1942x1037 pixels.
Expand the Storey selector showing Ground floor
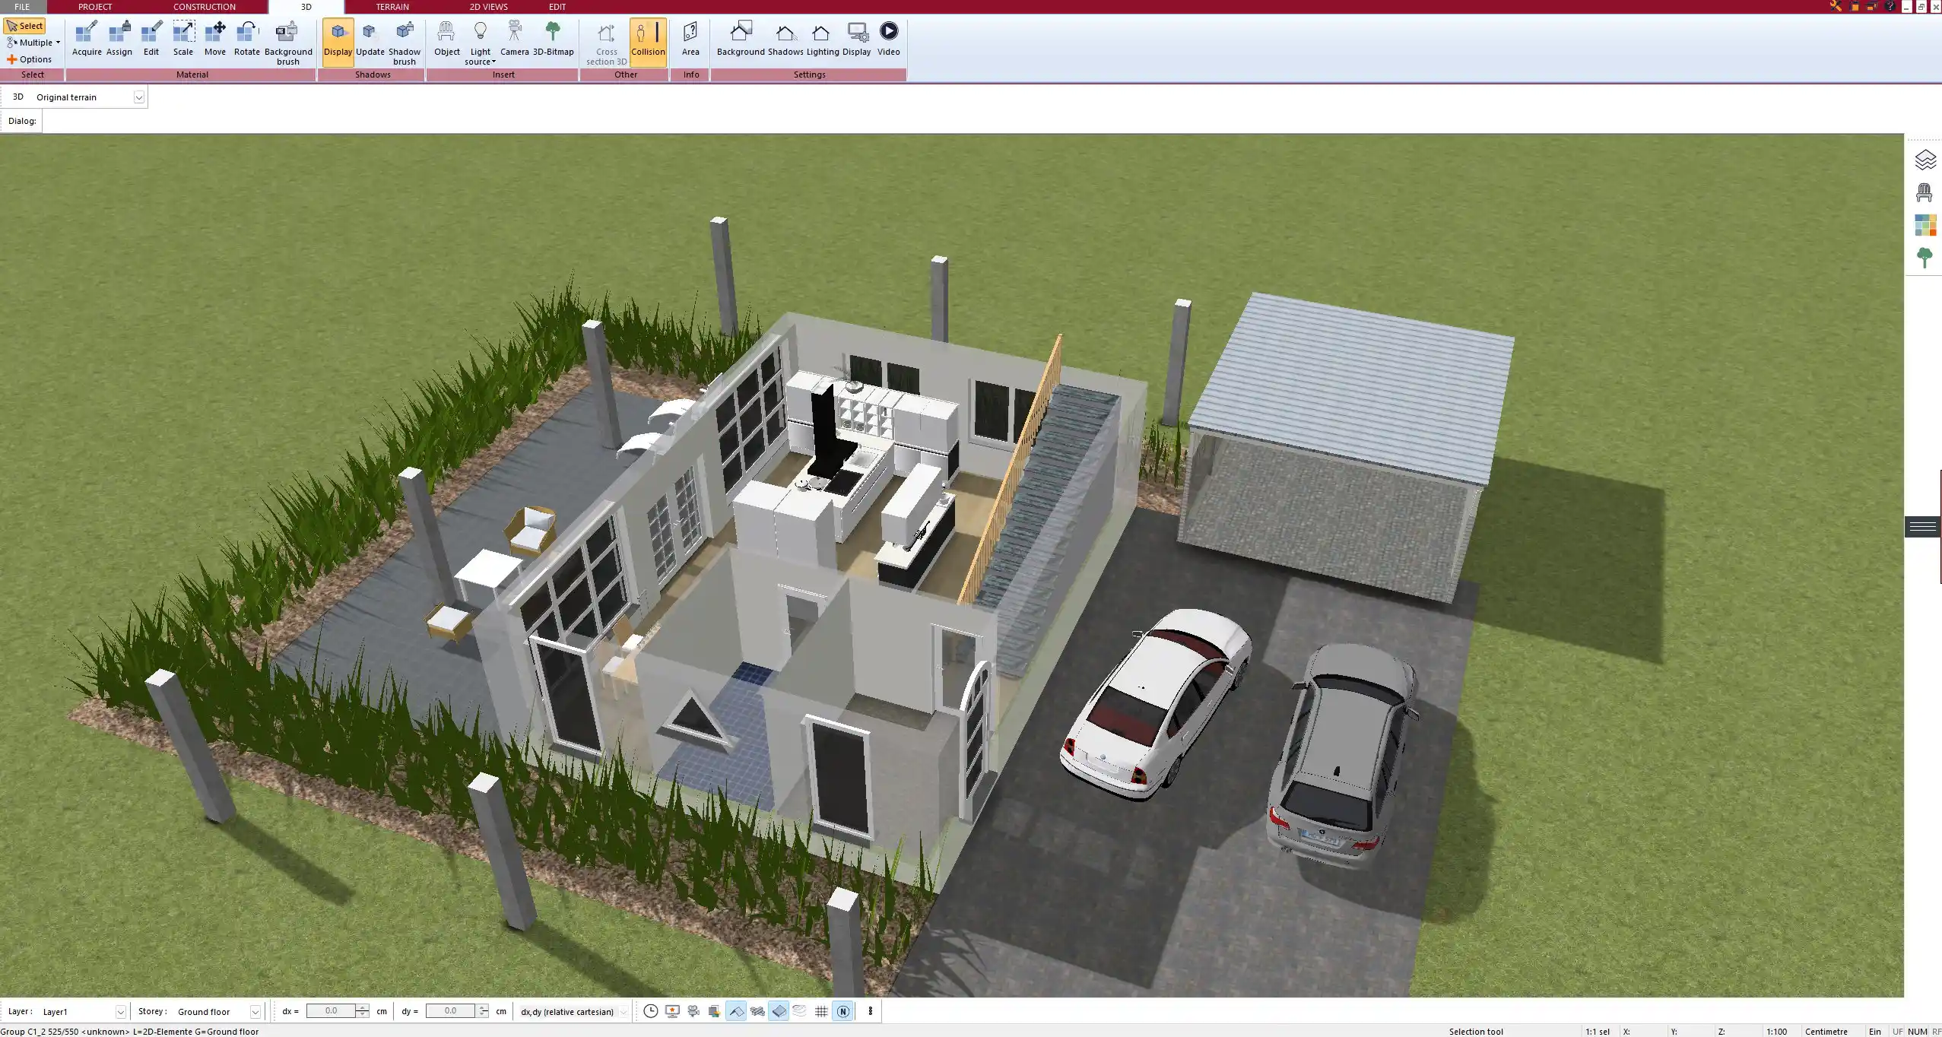coord(255,1011)
